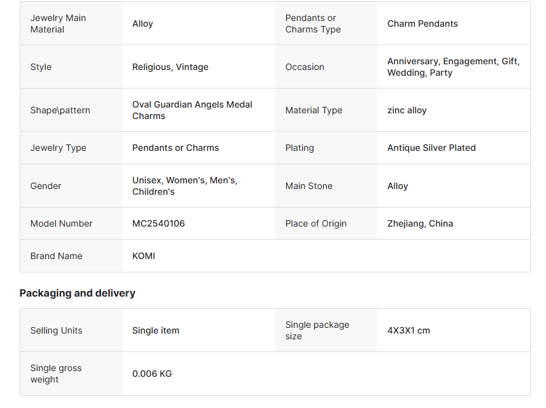Click the Pendants or Charms jewelry type
Screen dimensions: 546x408
175,148
